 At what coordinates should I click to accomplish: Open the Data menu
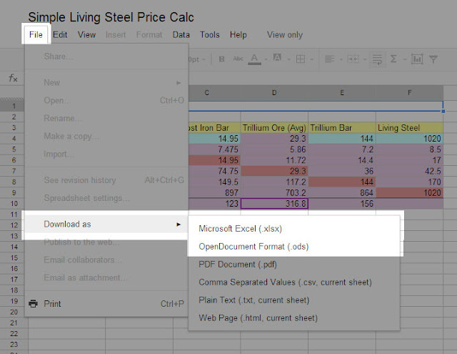tap(181, 35)
